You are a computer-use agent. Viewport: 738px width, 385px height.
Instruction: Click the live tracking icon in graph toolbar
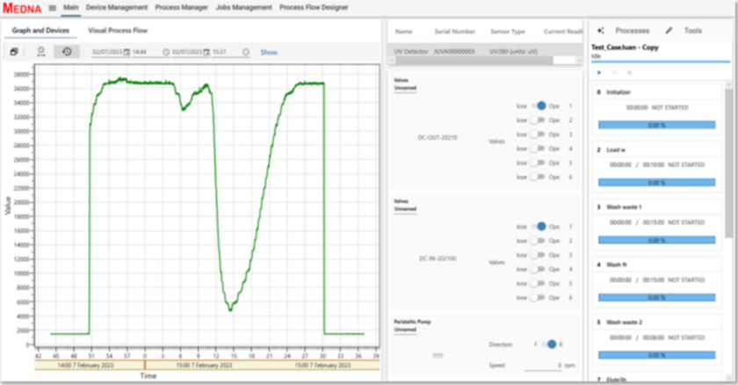tap(40, 52)
